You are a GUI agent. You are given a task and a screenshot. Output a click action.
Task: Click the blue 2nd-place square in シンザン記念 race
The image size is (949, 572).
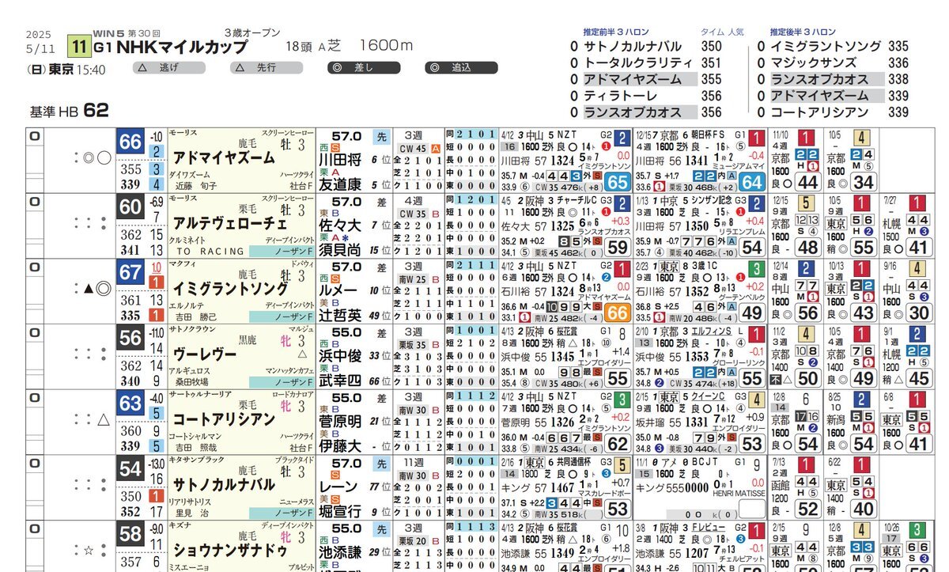pos(757,204)
